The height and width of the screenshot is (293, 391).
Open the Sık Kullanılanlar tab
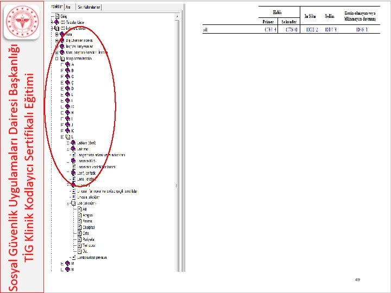click(x=89, y=7)
